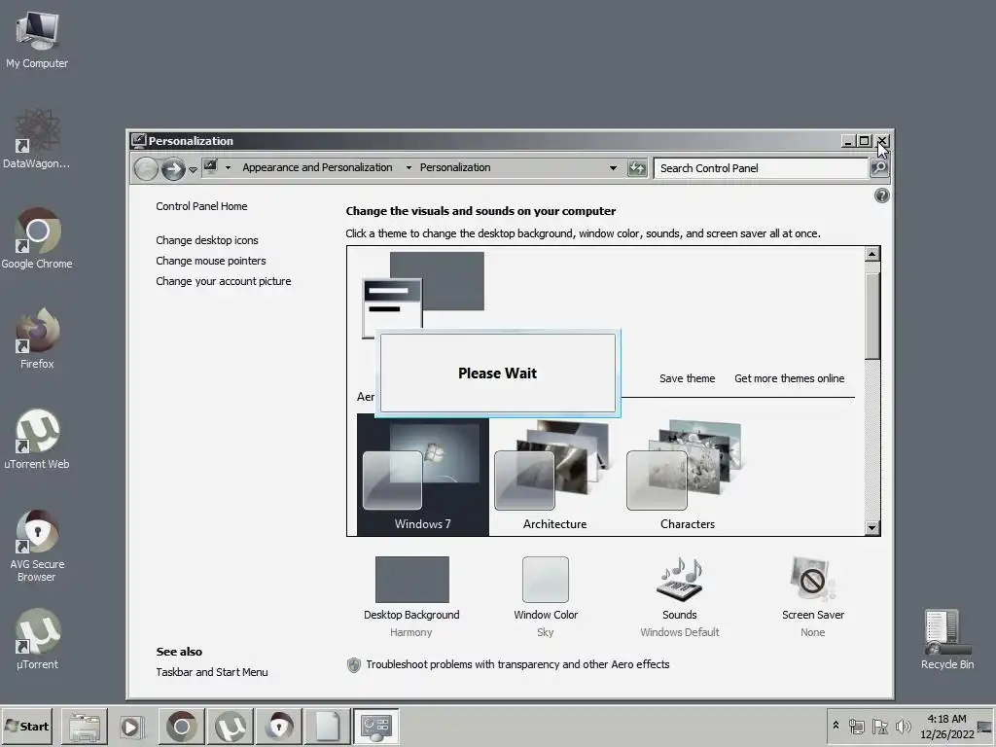The height and width of the screenshot is (747, 996).
Task: Select the Personalization breadcrumb item
Action: [x=455, y=167]
